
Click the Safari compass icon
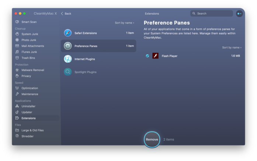tap(68, 33)
